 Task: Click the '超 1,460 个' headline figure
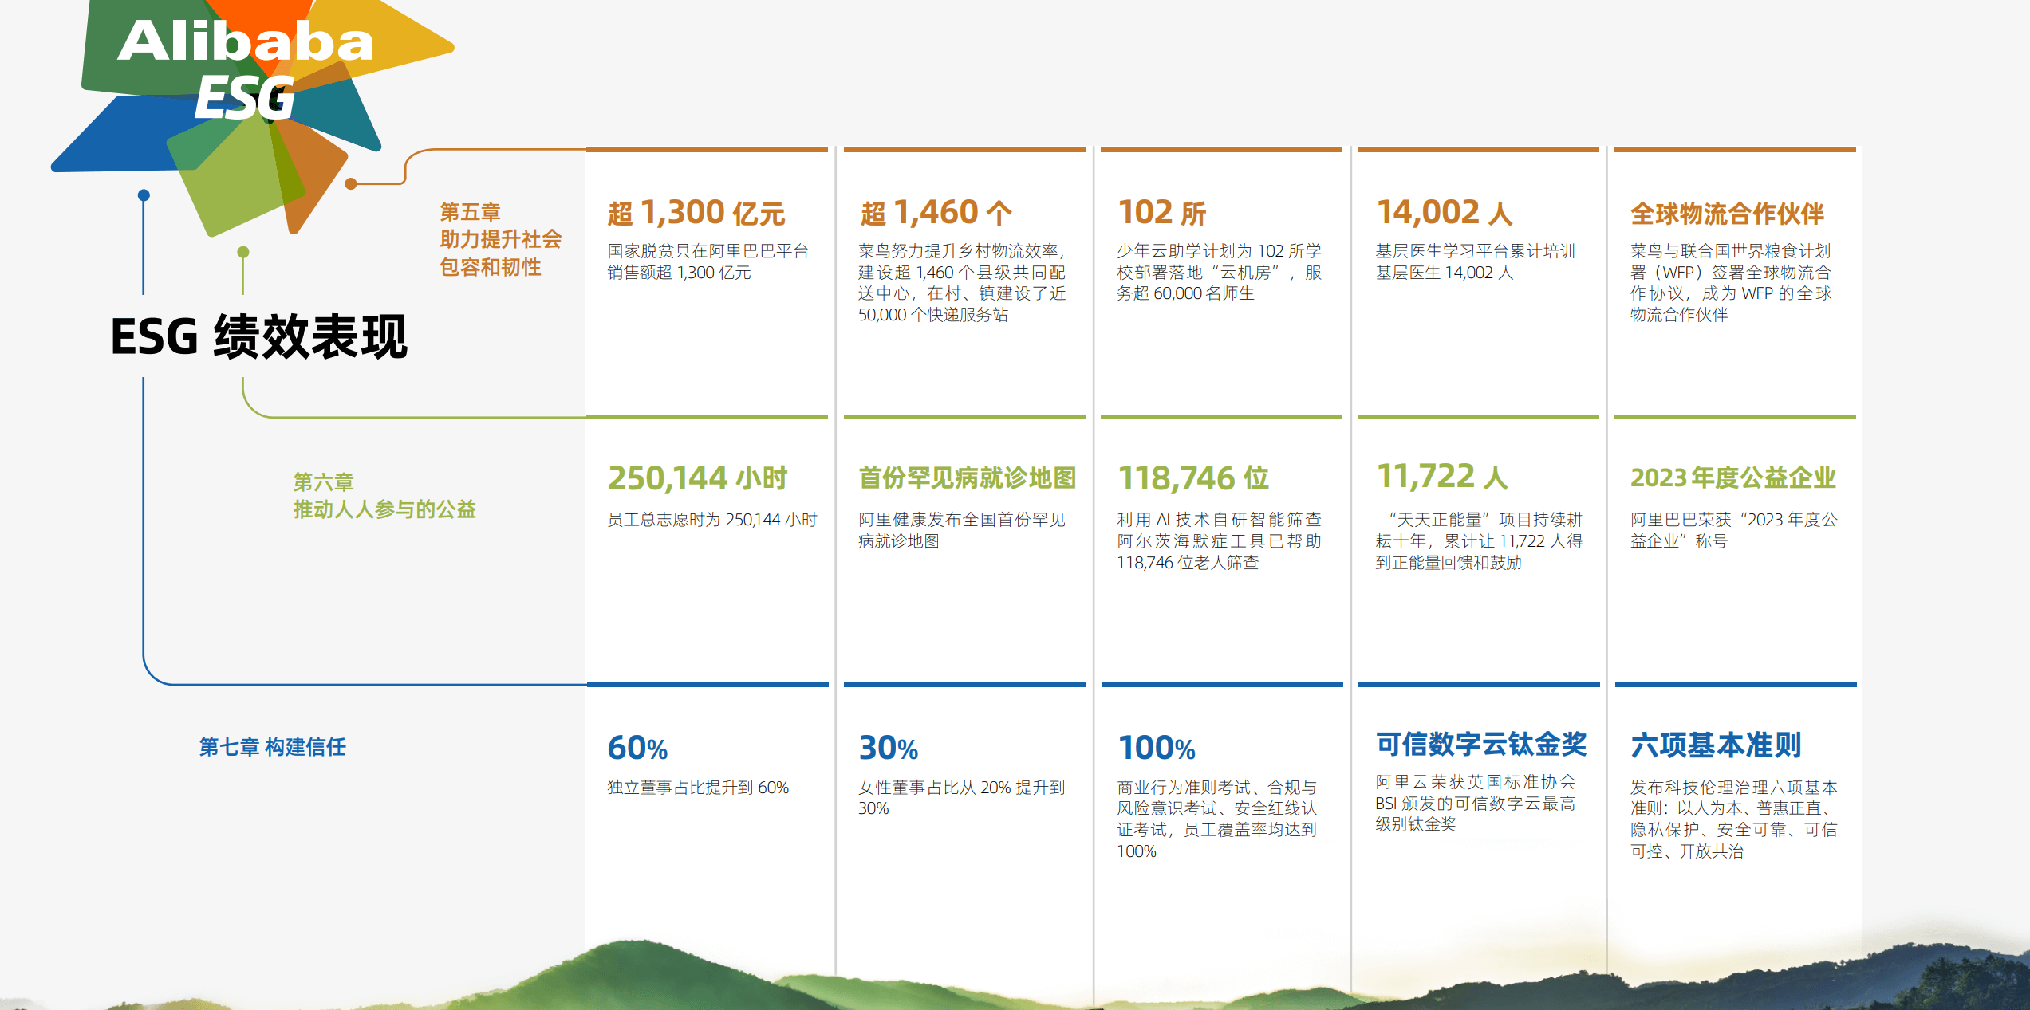936,213
